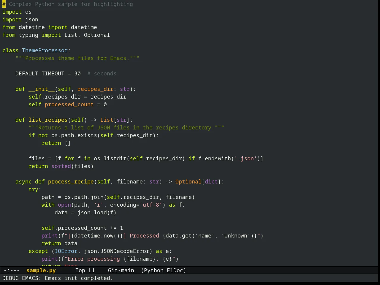
Task: Click the sorted builtin call
Action: point(61,166)
